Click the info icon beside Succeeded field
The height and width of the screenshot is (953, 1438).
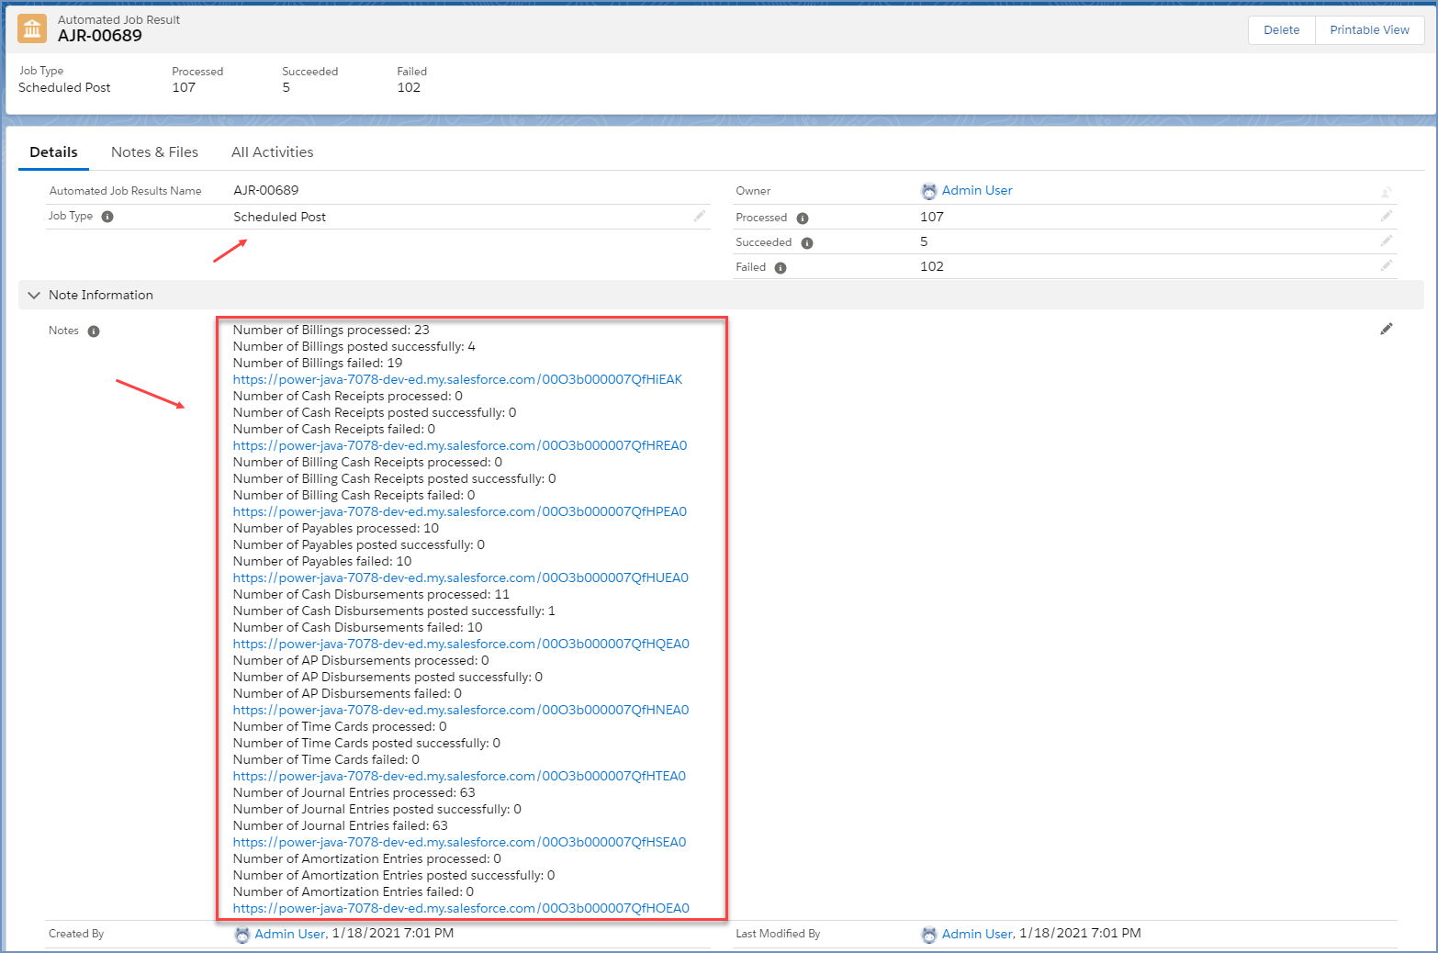pos(807,243)
